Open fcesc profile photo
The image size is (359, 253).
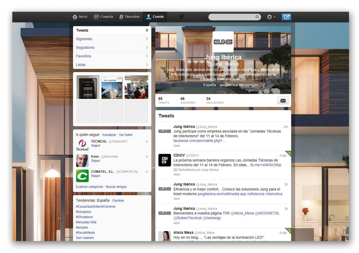pyautogui.click(x=82, y=161)
